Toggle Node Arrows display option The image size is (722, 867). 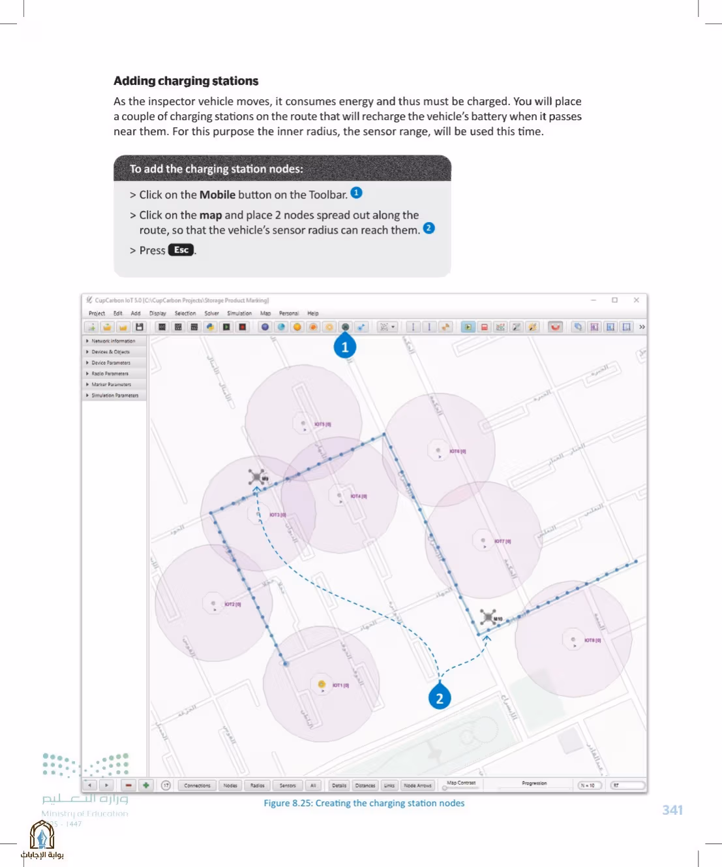[417, 785]
